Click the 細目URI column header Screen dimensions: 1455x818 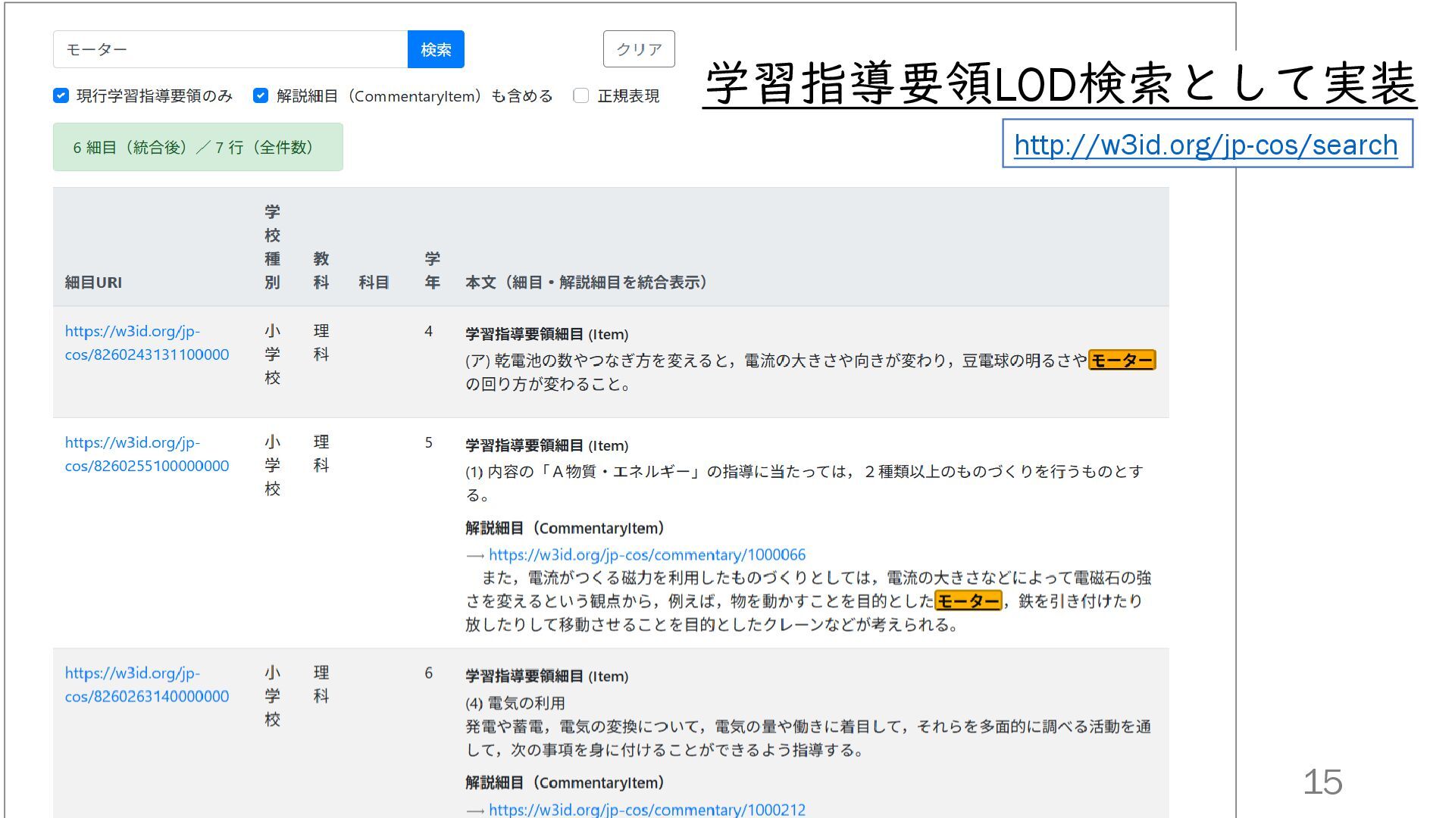93,283
